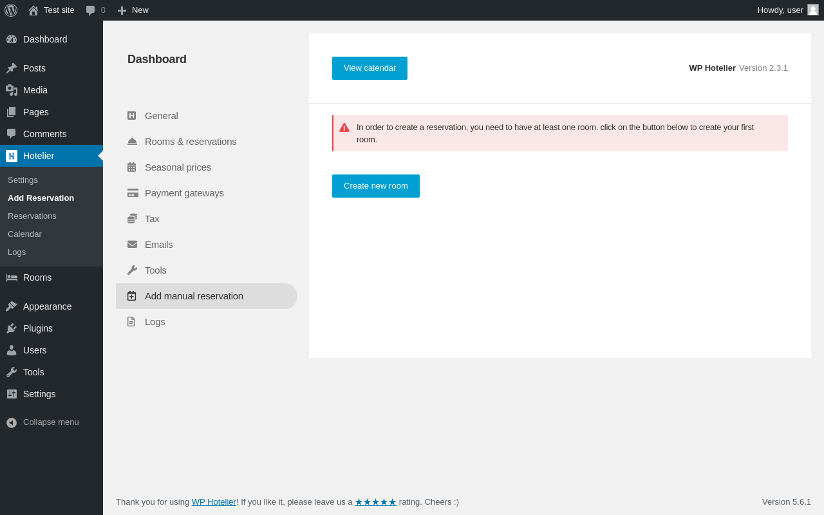Viewport: 824px width, 515px height.
Task: Click the Hotelier Tools wrench icon
Action: pos(132,270)
